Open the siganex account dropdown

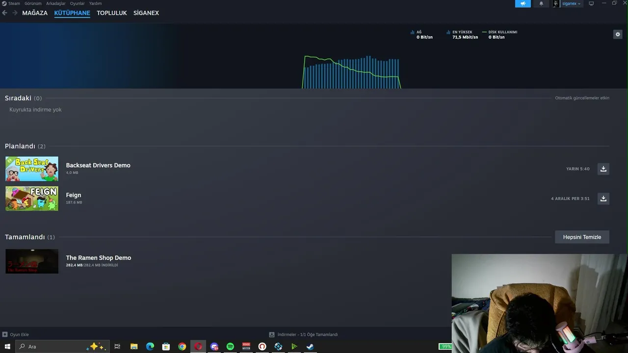(x=571, y=3)
